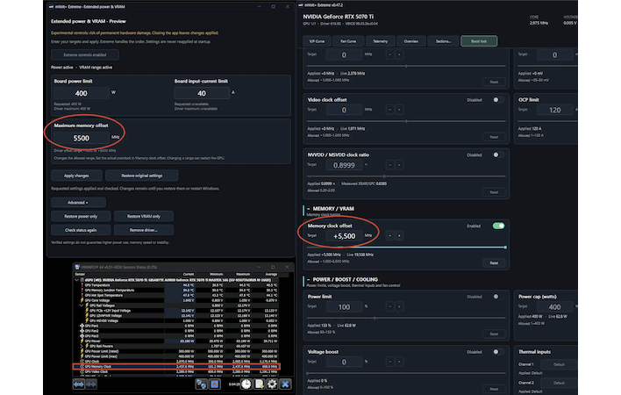Screen dimensions: 621x395
Task: Open the Thermal inputs Channel 2 Default dropdown
Action: pyautogui.click(x=559, y=383)
